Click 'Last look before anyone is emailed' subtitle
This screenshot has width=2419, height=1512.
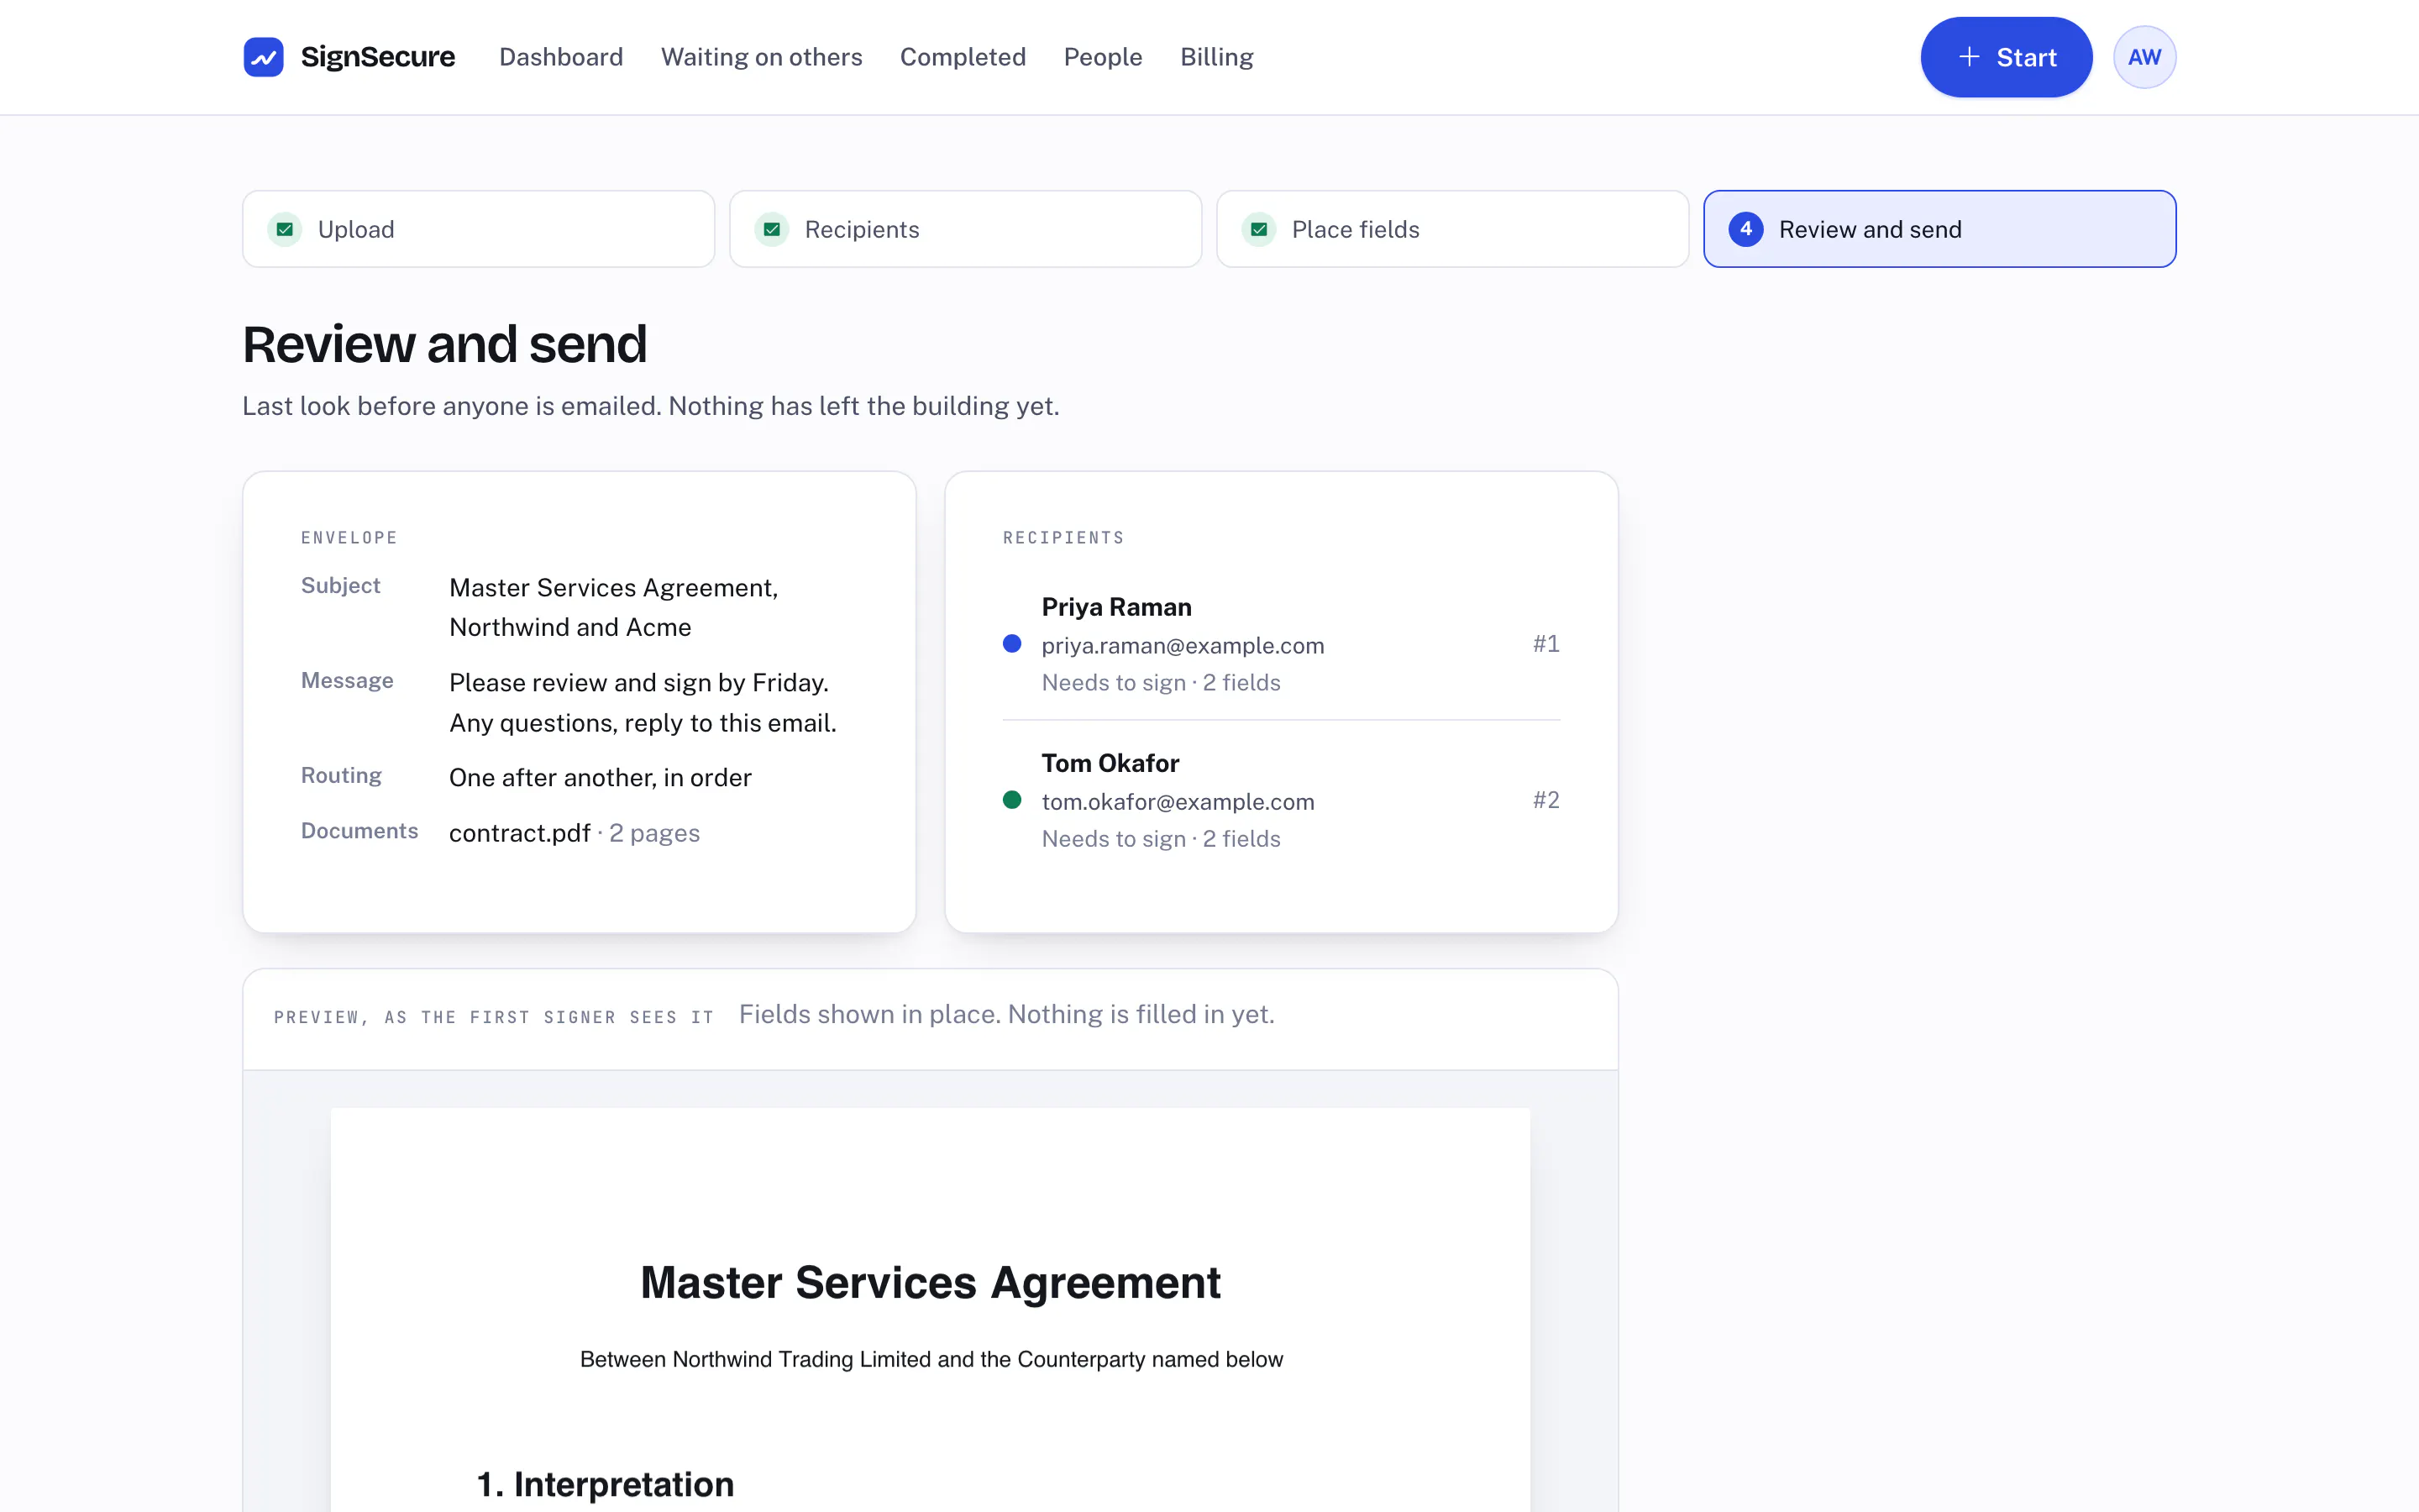(x=651, y=406)
